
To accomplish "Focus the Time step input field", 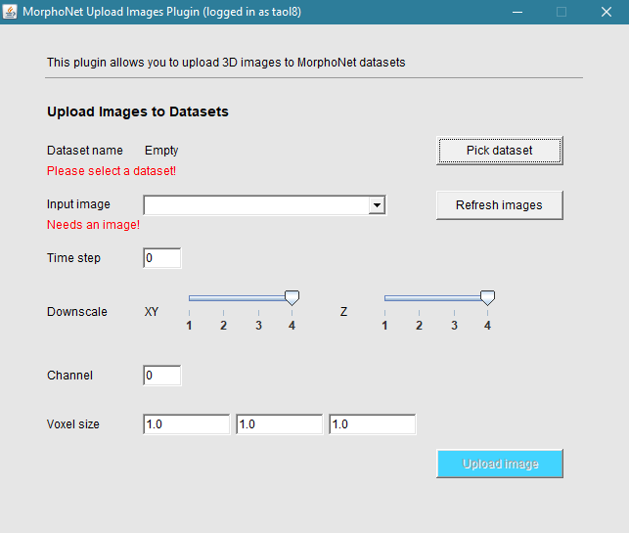I will pos(162,258).
